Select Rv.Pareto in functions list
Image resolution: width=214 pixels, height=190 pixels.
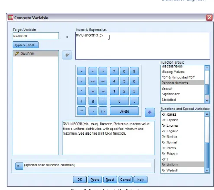pos(183,148)
